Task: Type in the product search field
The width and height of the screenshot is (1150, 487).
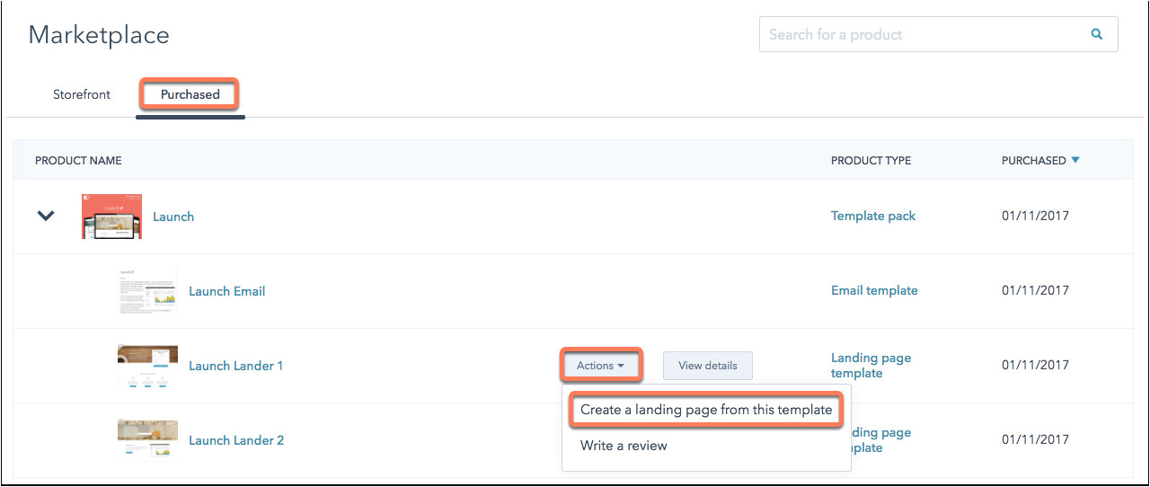Action: [916, 35]
